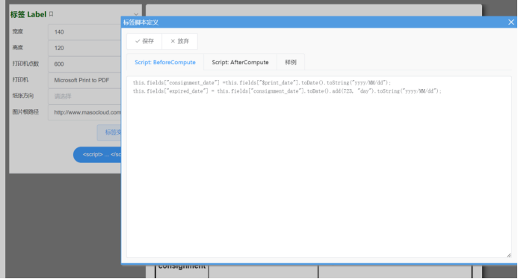Click the bookmark icon beside 标签 Label

point(52,14)
